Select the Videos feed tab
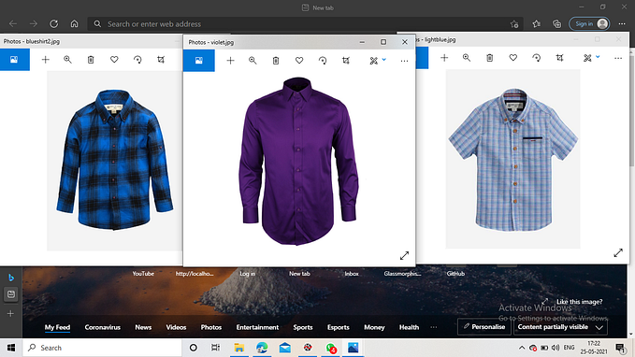The image size is (635, 357). pos(176,327)
